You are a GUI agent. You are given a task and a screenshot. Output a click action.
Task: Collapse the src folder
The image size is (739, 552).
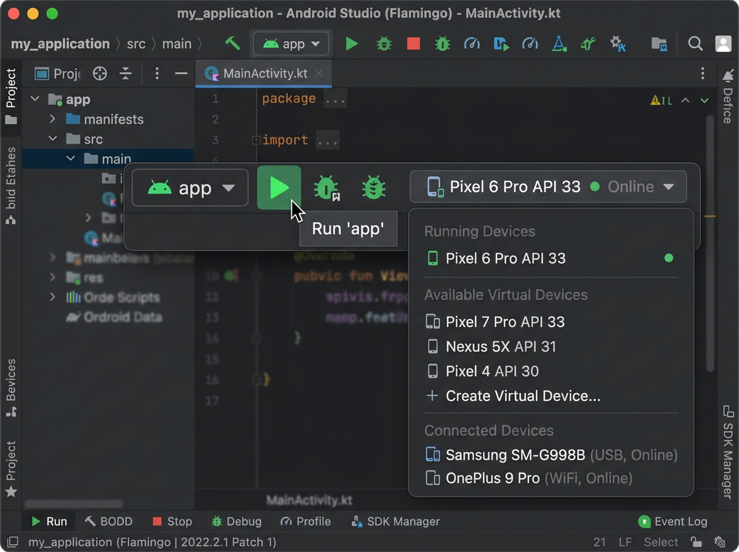tap(53, 139)
